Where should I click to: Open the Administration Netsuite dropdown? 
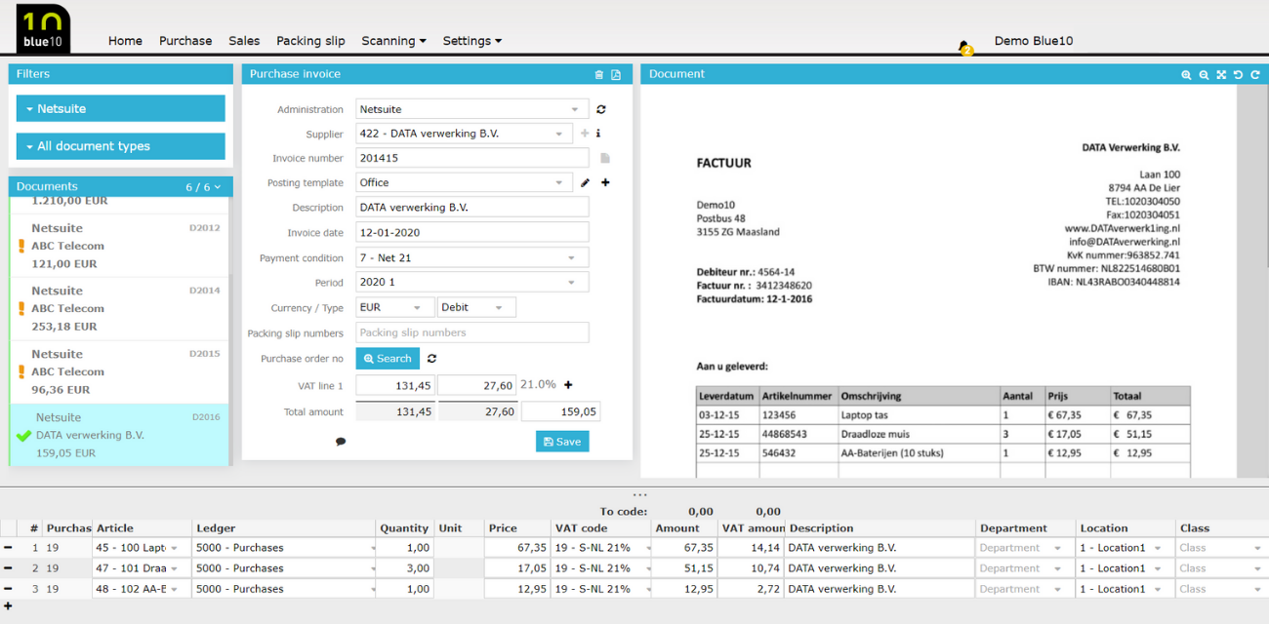coord(472,110)
